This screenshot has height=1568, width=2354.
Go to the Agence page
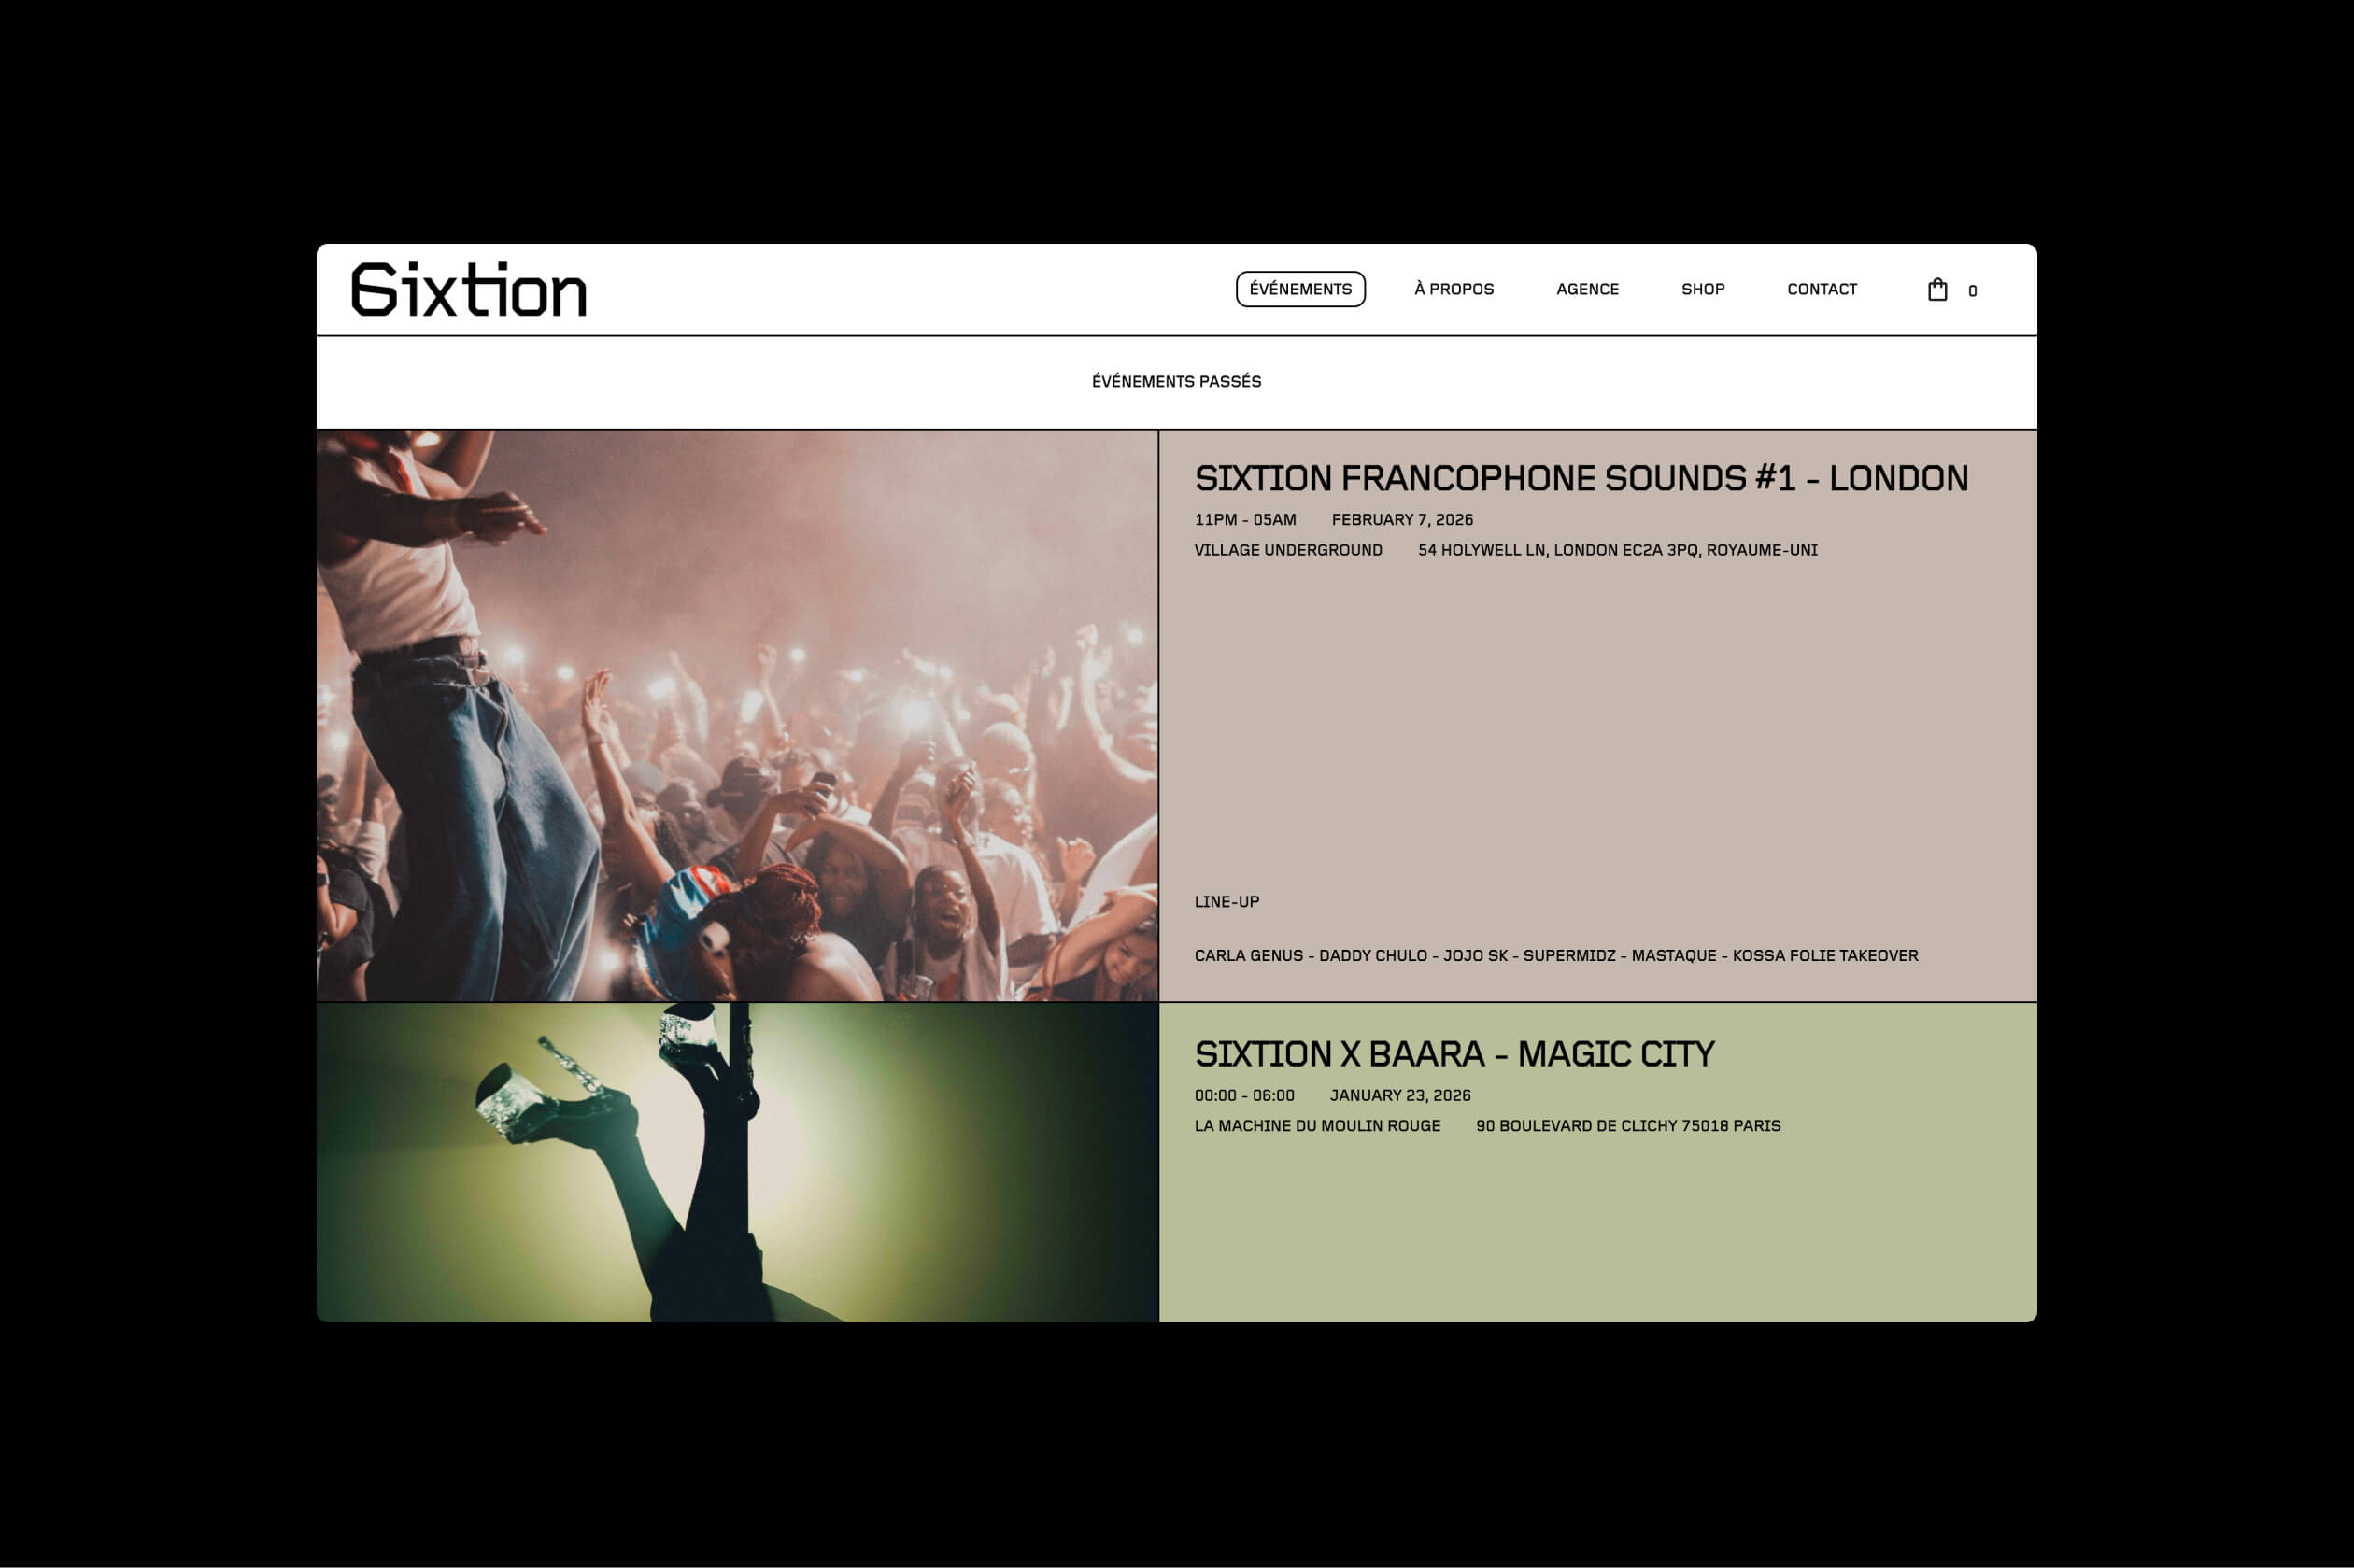click(1587, 289)
